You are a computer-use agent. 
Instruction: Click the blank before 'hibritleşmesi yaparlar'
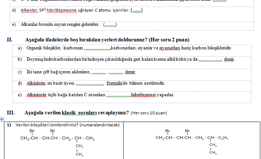tap(119, 95)
